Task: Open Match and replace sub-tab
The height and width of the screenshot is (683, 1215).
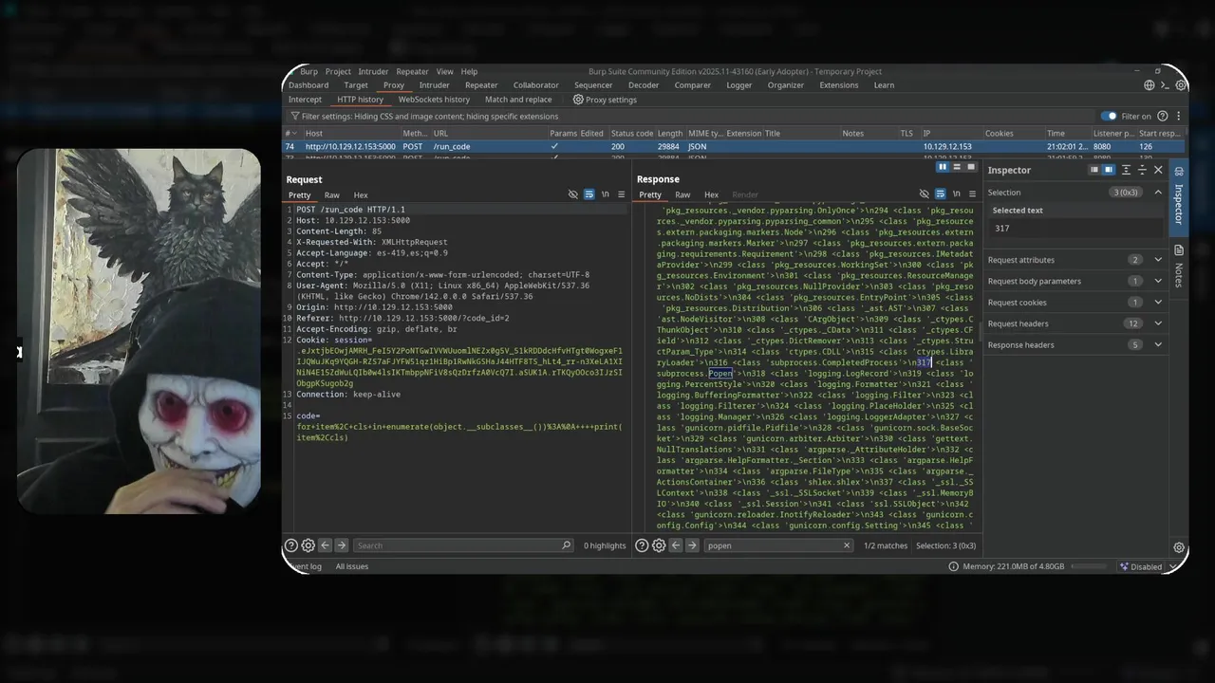Action: coord(518,100)
